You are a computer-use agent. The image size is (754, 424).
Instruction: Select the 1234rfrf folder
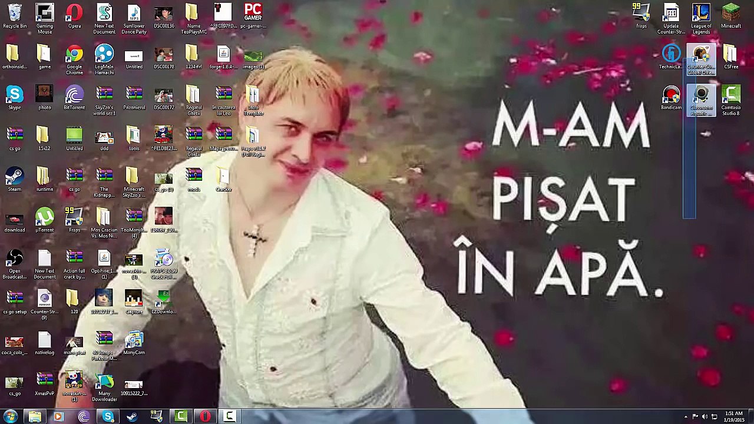[x=193, y=58]
